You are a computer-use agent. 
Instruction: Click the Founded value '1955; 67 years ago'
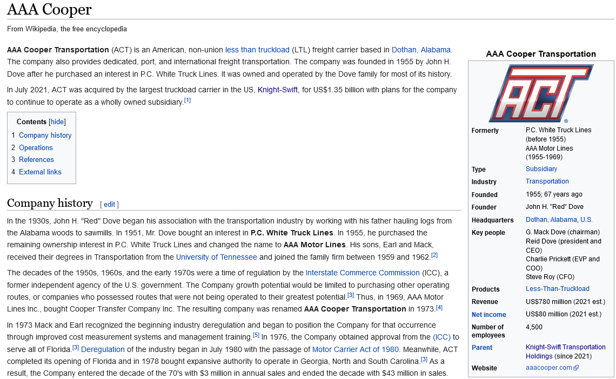[x=554, y=194]
